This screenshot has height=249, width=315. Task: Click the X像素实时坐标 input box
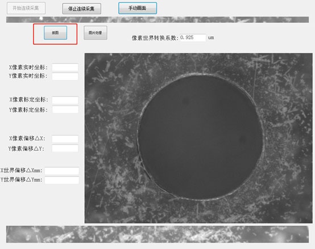coord(65,67)
